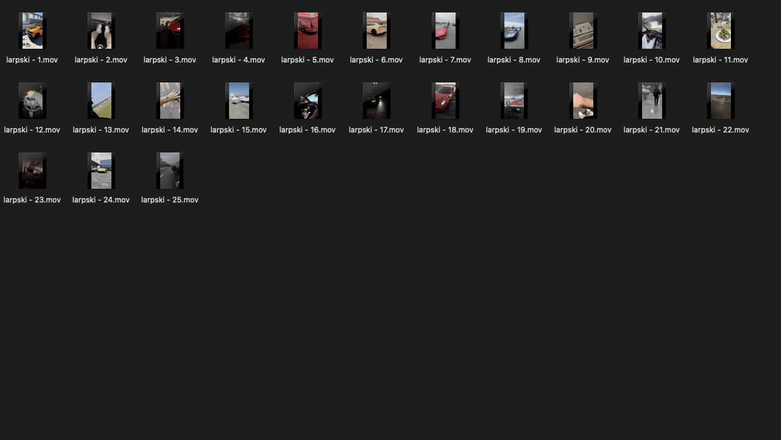Image resolution: width=781 pixels, height=440 pixels.
Task: Click the file name 'larpski - 3.mov'
Action: coord(170,60)
